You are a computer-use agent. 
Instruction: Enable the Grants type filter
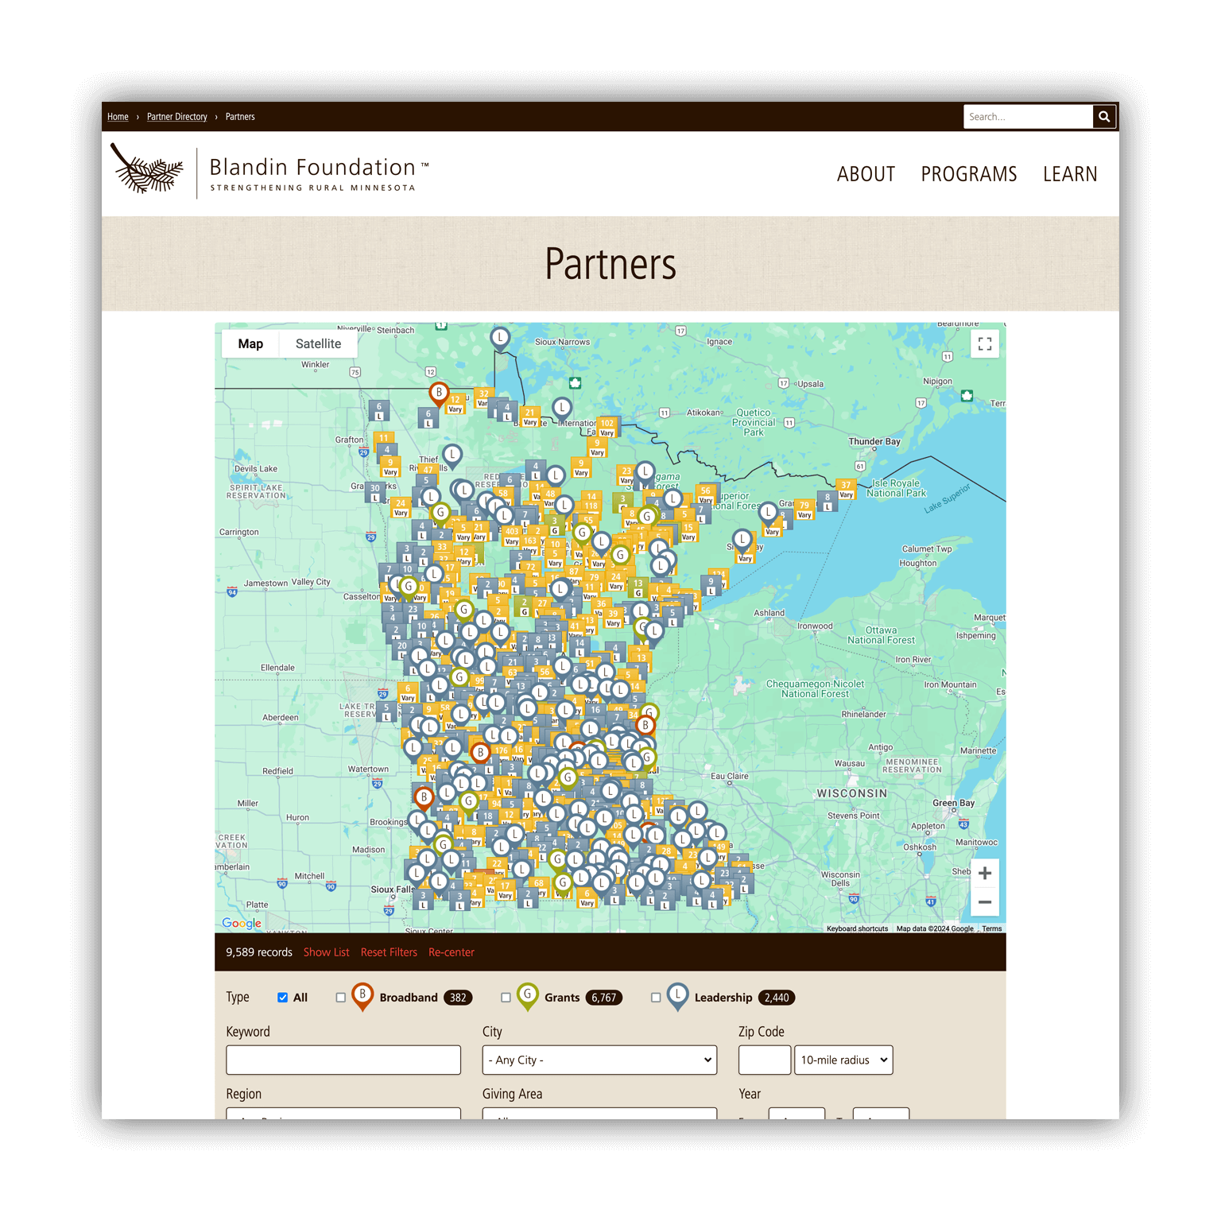click(x=506, y=998)
